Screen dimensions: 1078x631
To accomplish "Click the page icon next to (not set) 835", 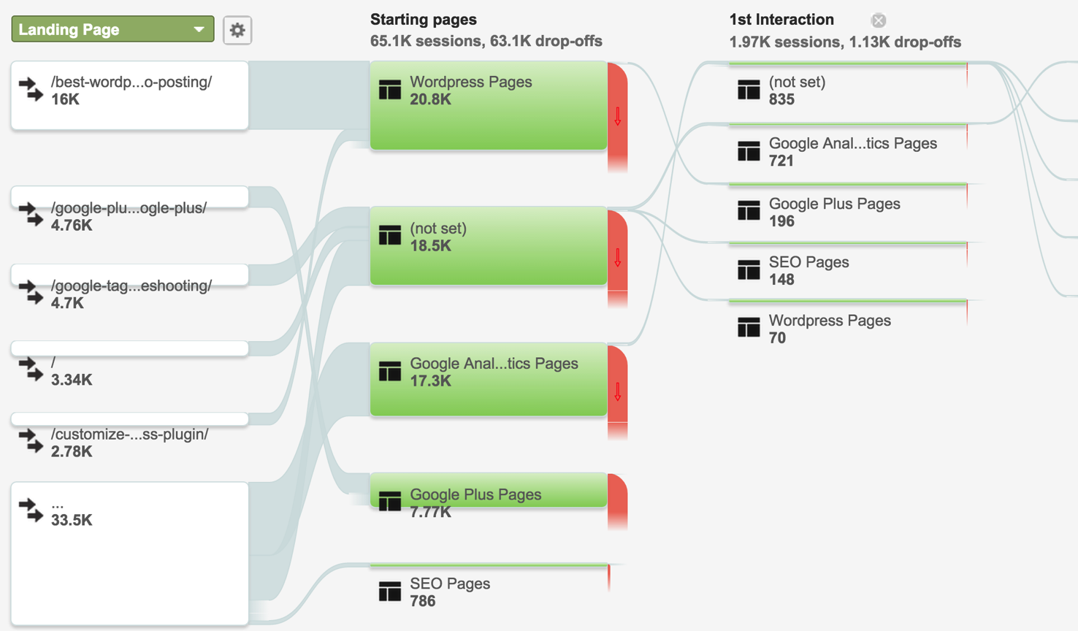I will [749, 90].
